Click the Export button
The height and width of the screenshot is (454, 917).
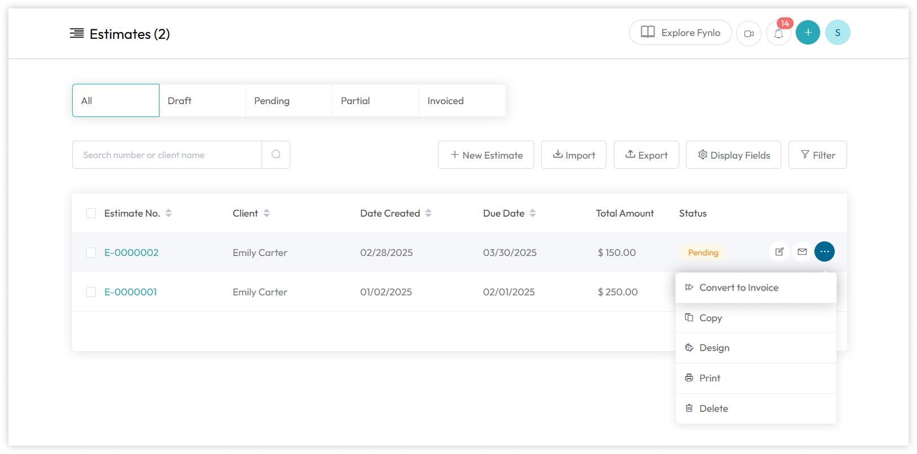(x=646, y=155)
